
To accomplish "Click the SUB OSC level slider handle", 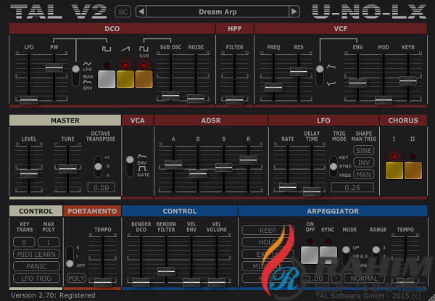I will (x=170, y=96).
